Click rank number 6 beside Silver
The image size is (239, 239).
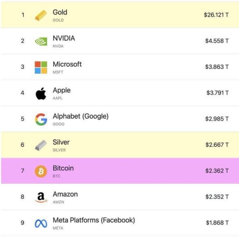pyautogui.click(x=22, y=145)
